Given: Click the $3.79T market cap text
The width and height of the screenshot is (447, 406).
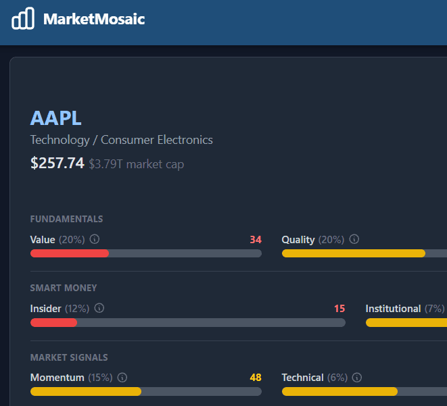Looking at the screenshot, I should click(137, 164).
